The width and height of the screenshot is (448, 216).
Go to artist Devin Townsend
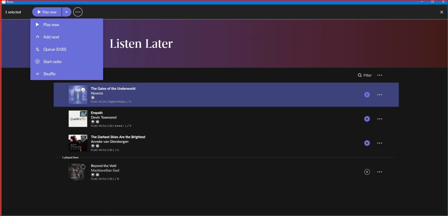tap(103, 117)
